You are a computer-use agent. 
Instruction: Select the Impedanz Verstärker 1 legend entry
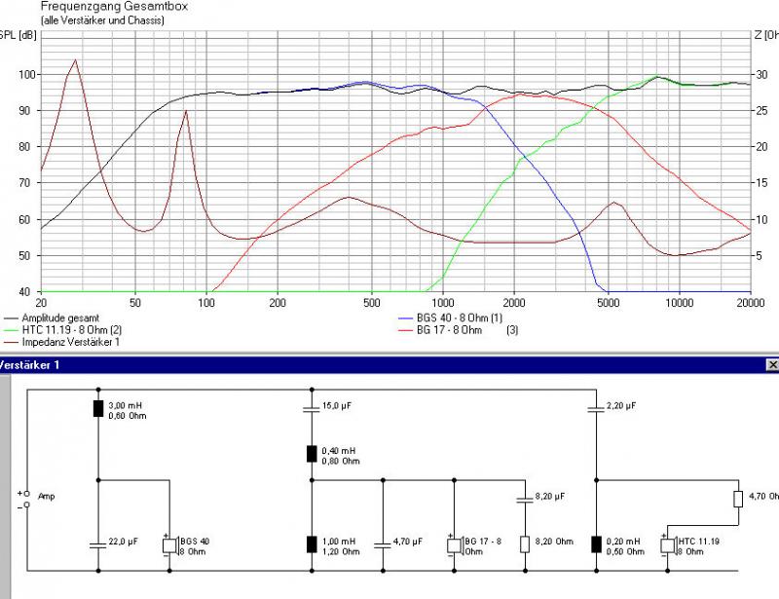(x=62, y=342)
